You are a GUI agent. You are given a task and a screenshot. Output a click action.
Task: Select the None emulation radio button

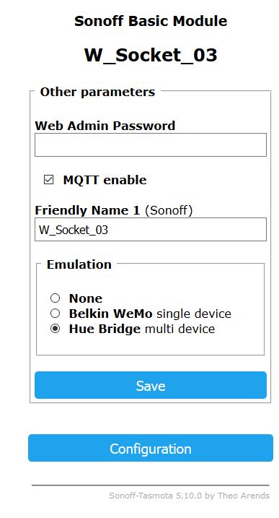pyautogui.click(x=55, y=298)
